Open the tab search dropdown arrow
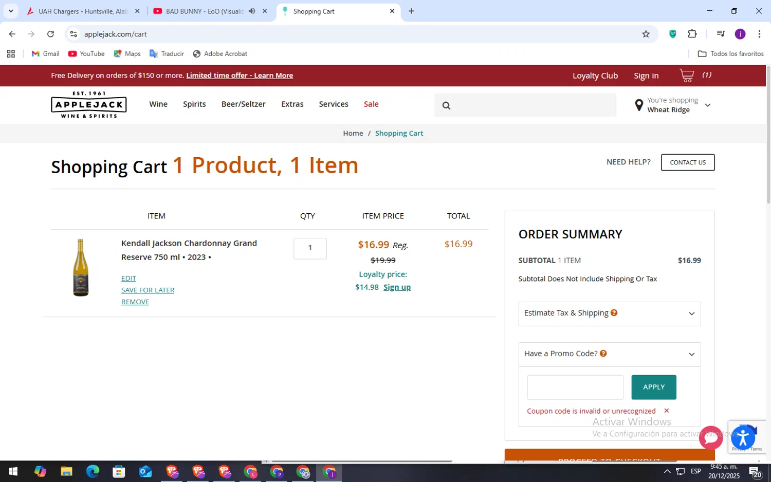The width and height of the screenshot is (771, 482). click(11, 11)
